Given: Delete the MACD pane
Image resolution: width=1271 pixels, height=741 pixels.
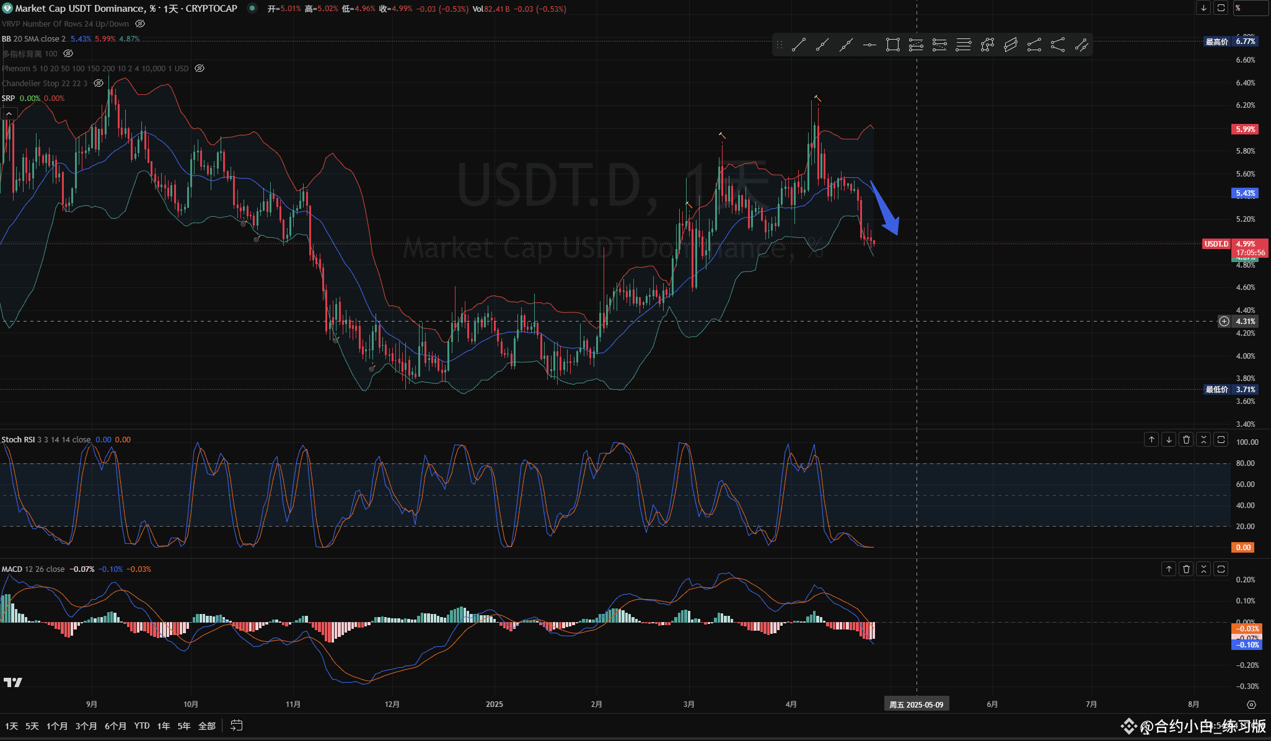Looking at the screenshot, I should (x=1186, y=569).
